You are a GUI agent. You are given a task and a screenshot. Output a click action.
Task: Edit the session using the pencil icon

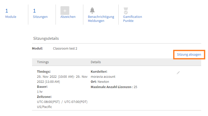pos(178,72)
